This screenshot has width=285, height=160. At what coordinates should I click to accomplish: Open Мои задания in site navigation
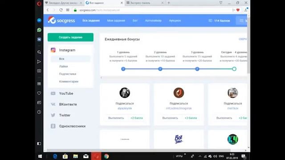(116, 20)
